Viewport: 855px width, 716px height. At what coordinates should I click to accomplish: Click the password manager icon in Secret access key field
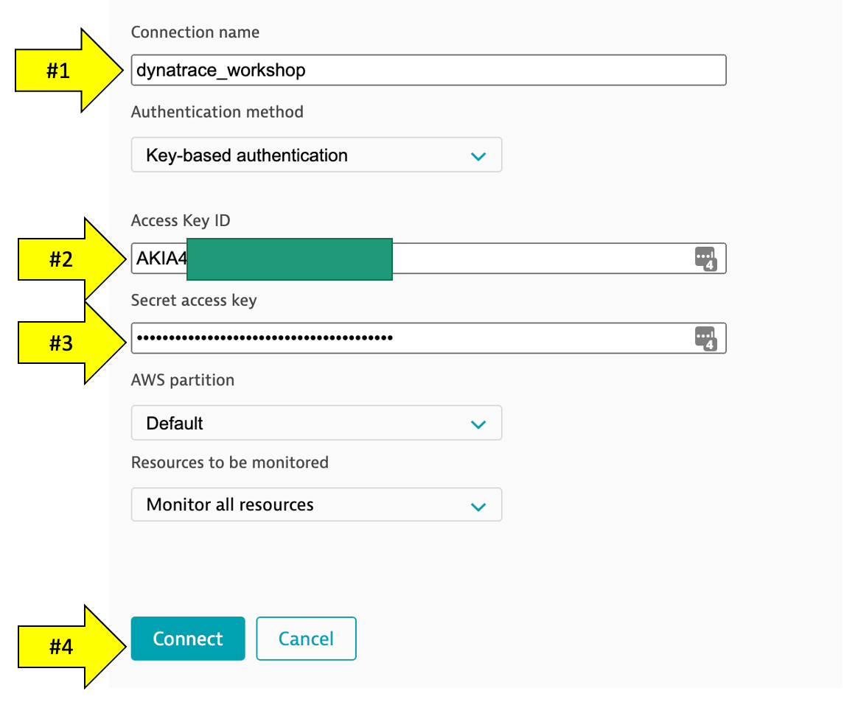(x=705, y=338)
